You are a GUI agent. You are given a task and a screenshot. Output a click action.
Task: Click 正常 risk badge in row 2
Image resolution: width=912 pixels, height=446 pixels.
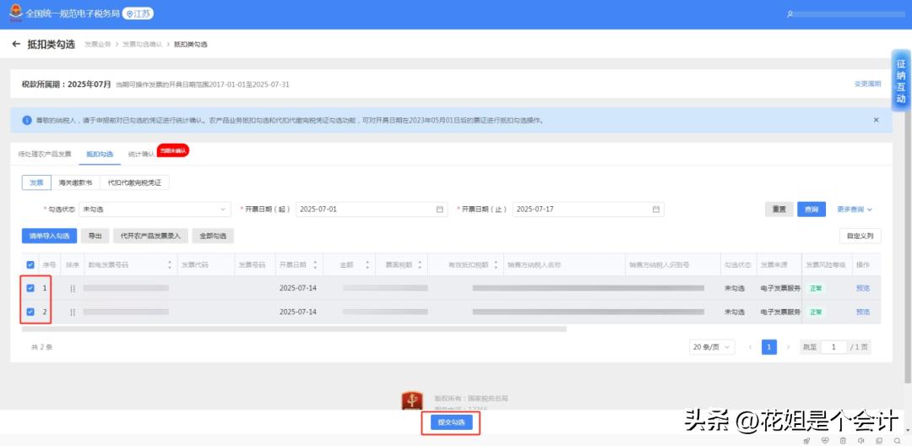pos(816,313)
